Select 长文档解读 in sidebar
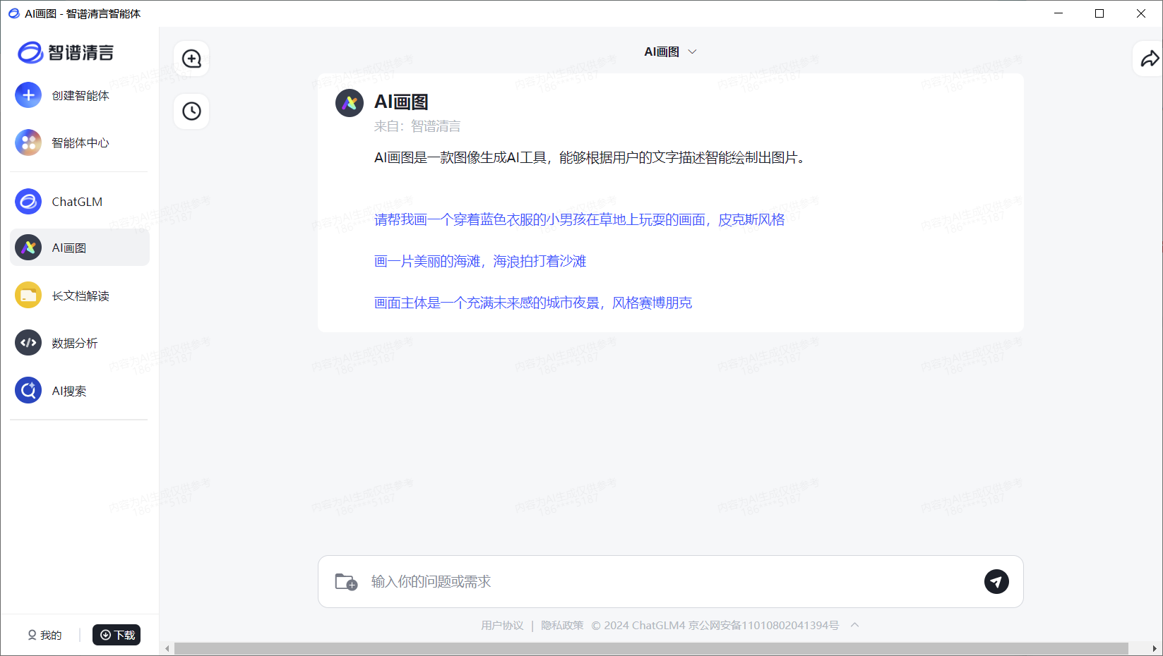The image size is (1163, 656). 80,296
